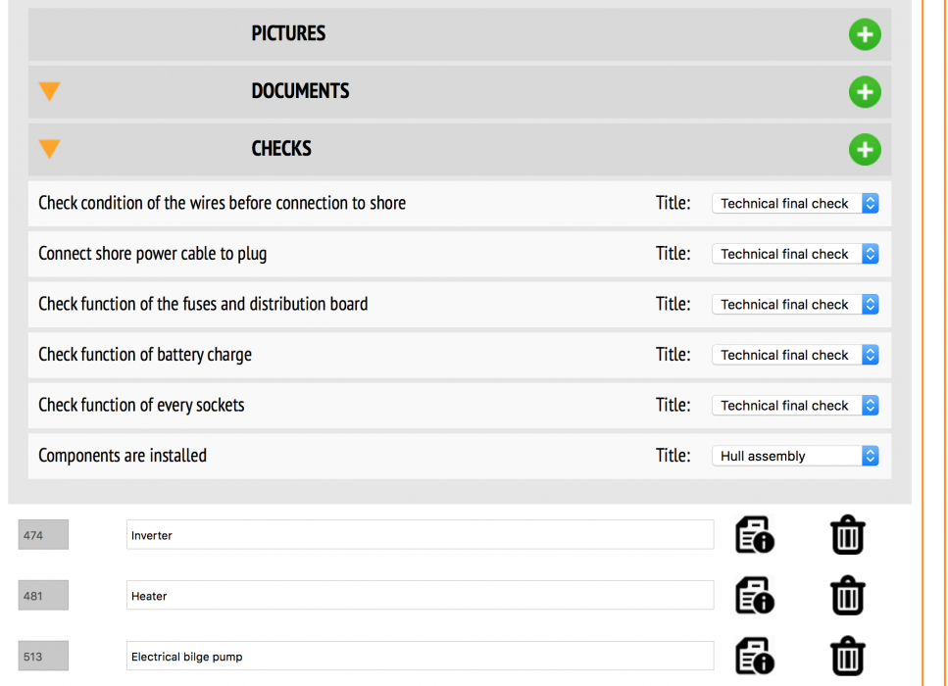Delete the Inverter item
The image size is (948, 686).
coord(847,536)
